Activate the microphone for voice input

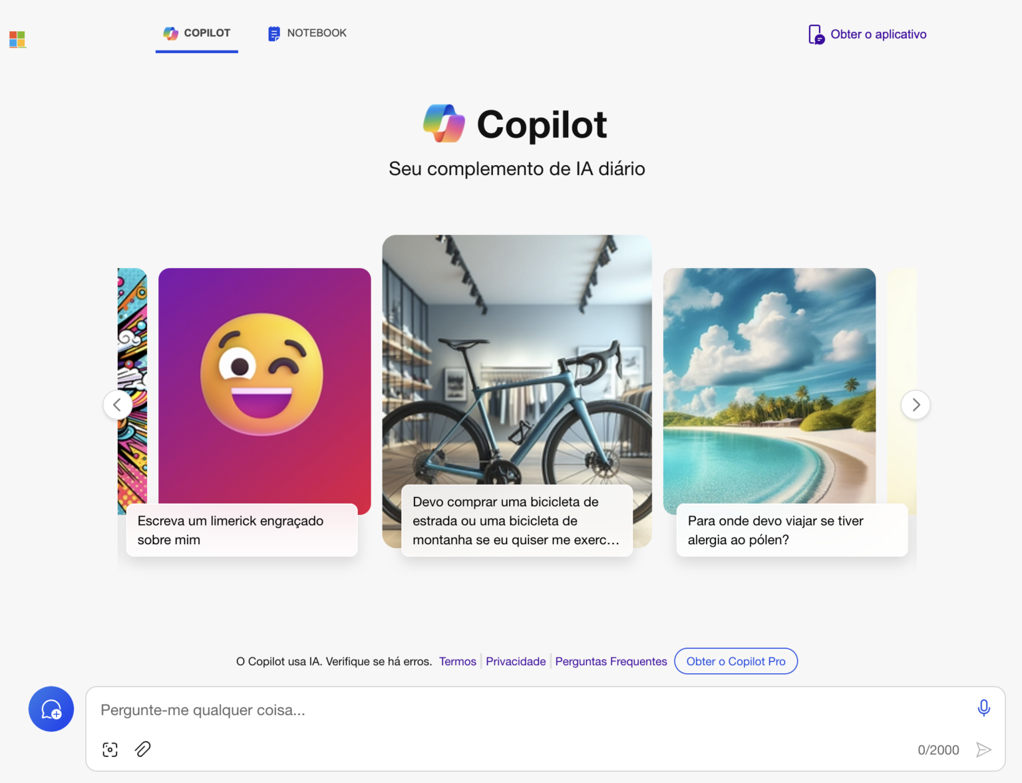coord(983,708)
